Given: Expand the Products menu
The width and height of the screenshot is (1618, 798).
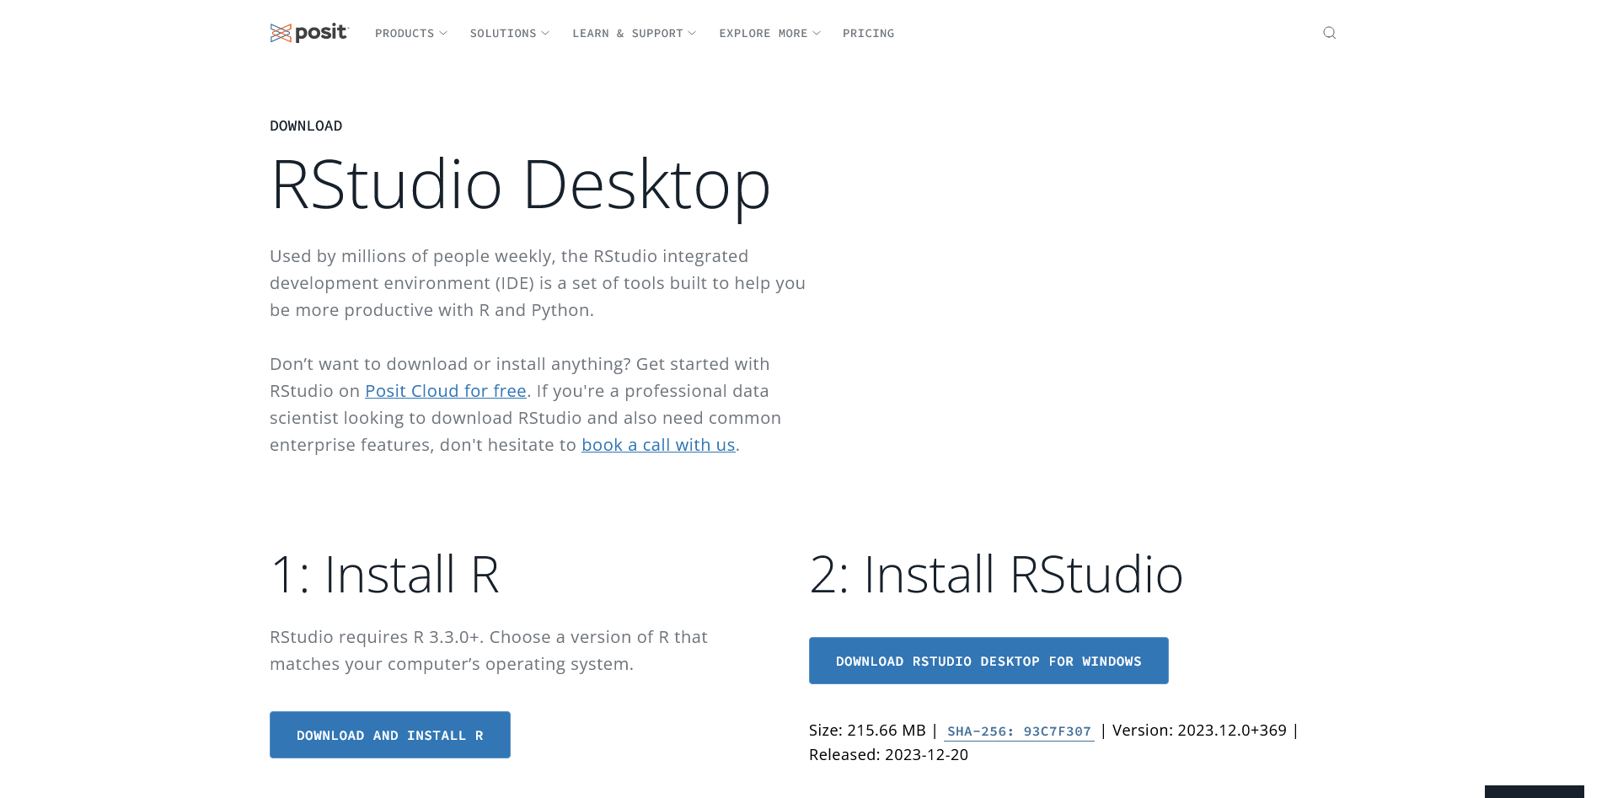Looking at the screenshot, I should click(x=411, y=34).
